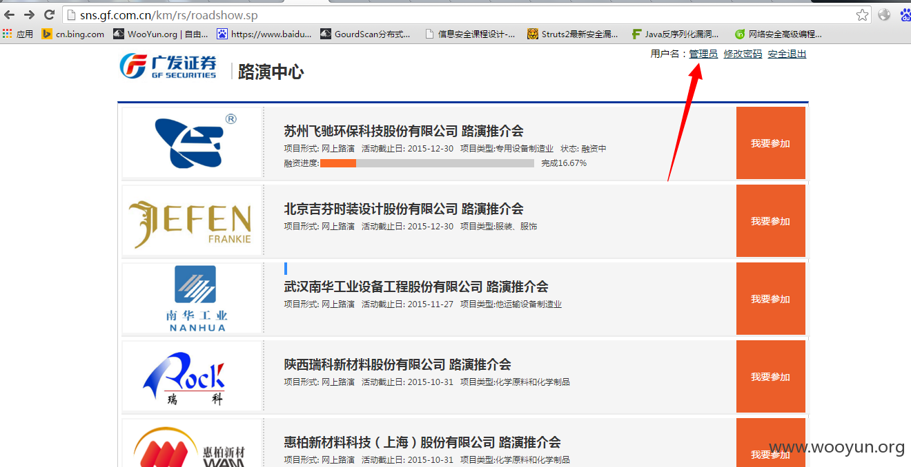The image size is (911, 467).
Task: Bookmark this page with the star icon
Action: click(862, 14)
